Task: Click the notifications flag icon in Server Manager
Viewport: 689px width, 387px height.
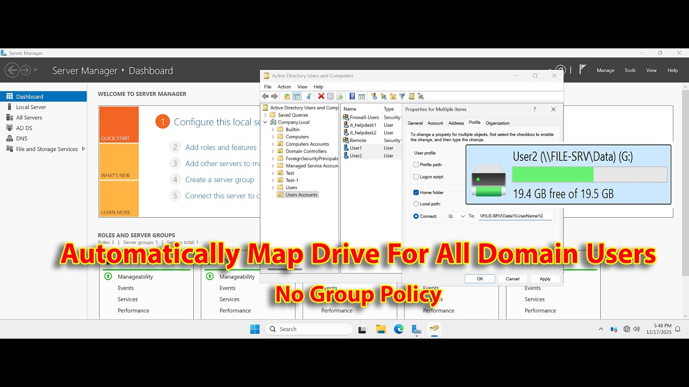Action: [x=582, y=69]
